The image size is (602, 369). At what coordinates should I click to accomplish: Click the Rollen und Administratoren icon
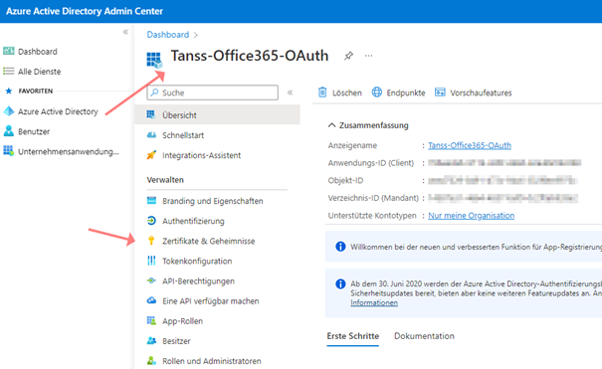151,361
